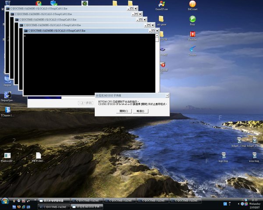Select the WRW-2M3 document on desktop
The width and height of the screenshot is (263, 210).
tap(38, 157)
